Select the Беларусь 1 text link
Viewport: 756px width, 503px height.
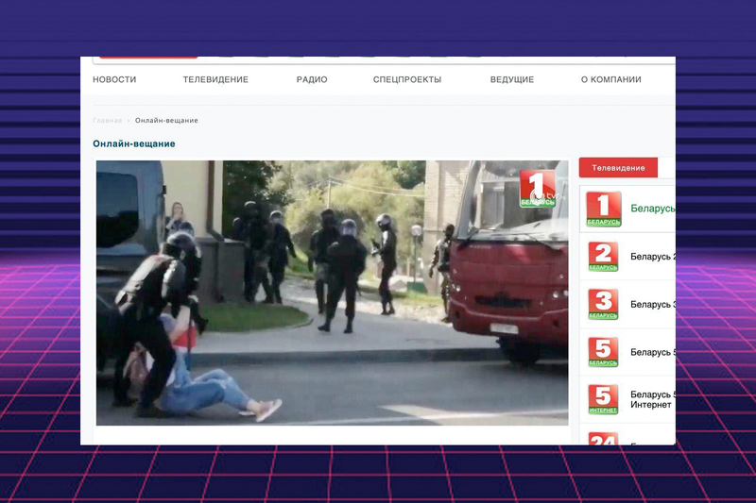[x=652, y=209]
